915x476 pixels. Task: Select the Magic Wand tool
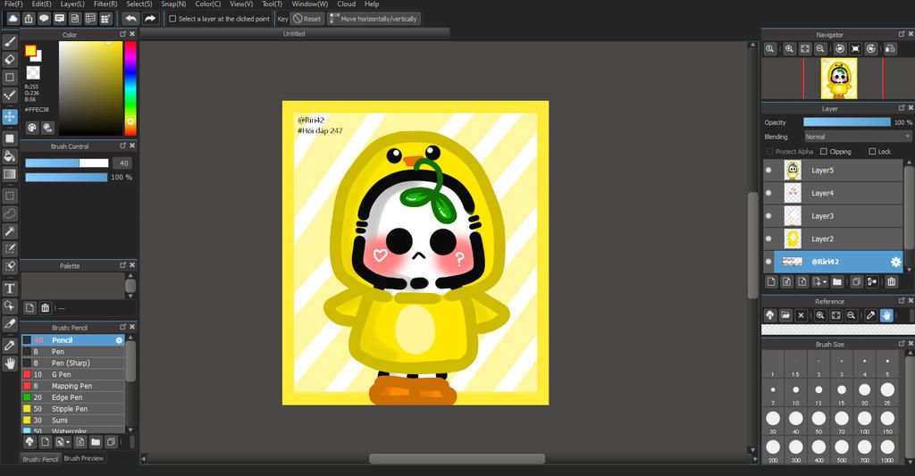(x=10, y=231)
